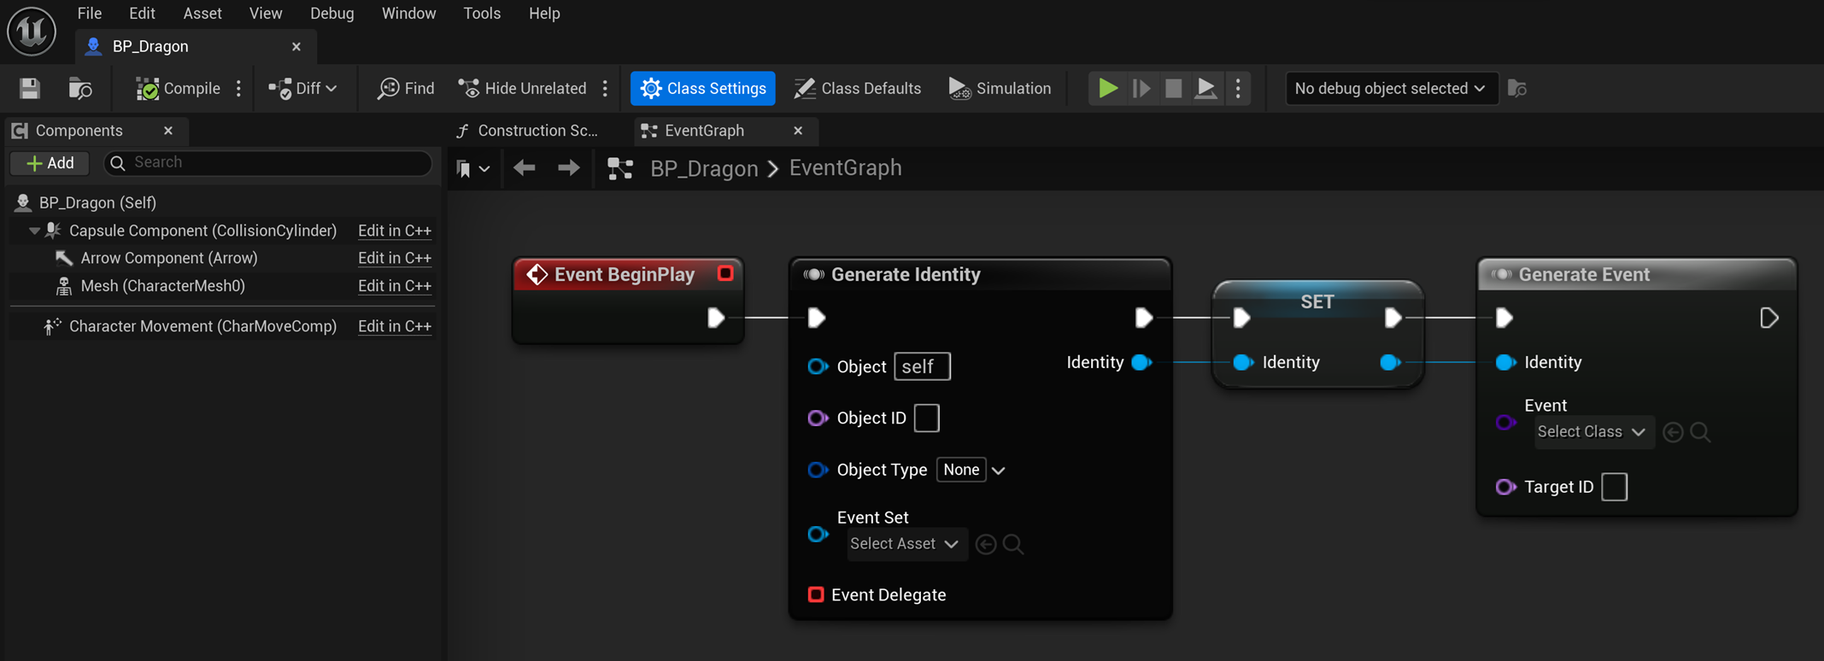Click the Find toolbar button
Image resolution: width=1824 pixels, height=661 pixels.
[x=407, y=88]
